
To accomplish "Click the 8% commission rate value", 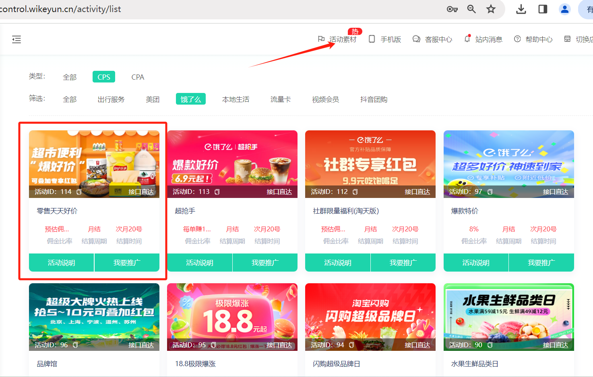I will tap(474, 229).
